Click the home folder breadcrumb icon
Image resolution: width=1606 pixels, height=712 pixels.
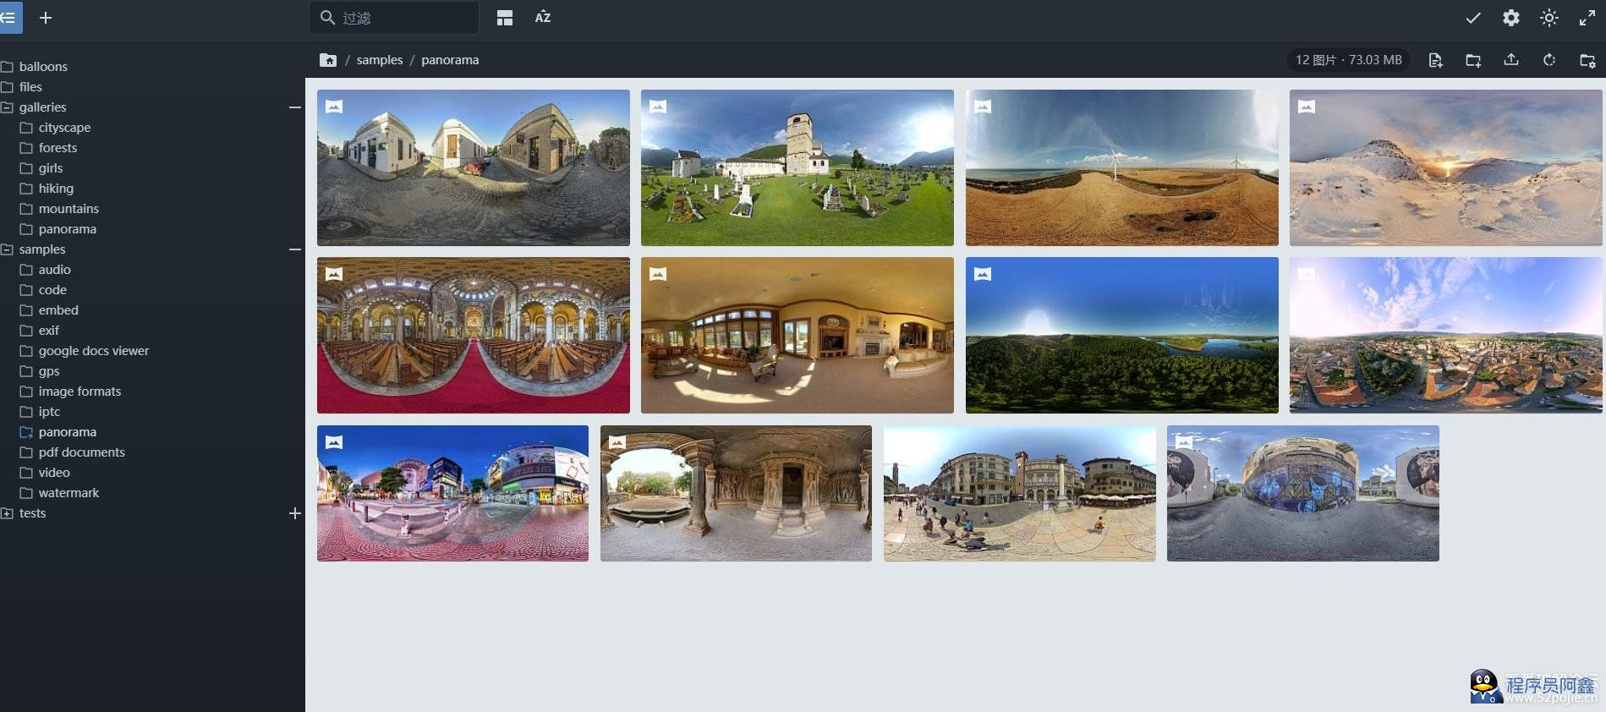(328, 60)
